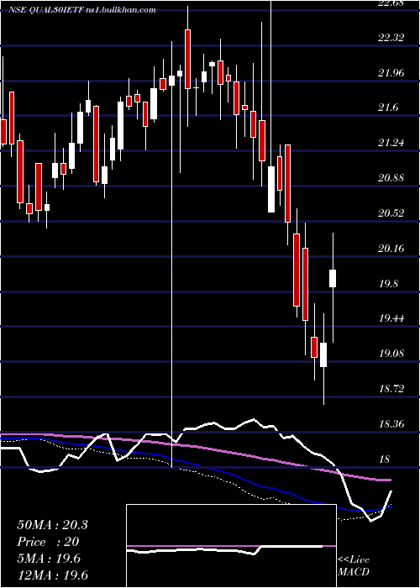The width and height of the screenshot is (420, 588).
Task: Click the 19.8 price axis label
Action: (x=388, y=283)
